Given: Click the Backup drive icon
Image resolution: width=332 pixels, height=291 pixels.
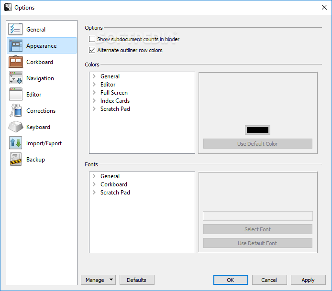Looking at the screenshot, I should click(x=16, y=159).
